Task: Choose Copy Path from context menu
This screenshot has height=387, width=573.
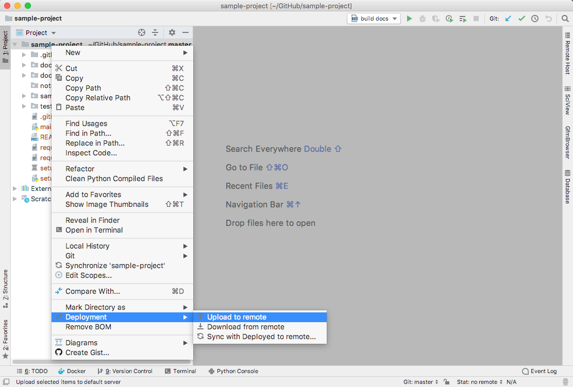Action: click(123, 88)
